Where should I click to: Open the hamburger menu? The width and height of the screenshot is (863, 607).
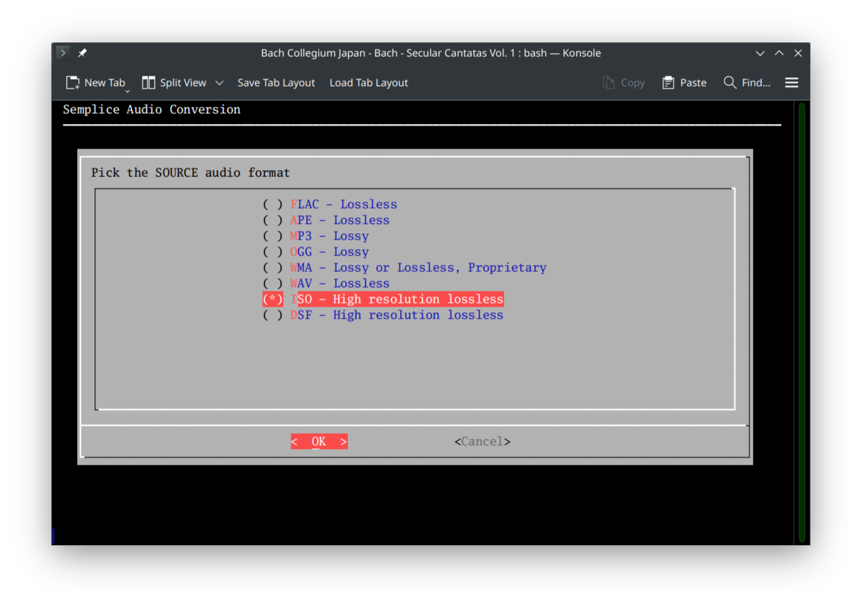click(x=791, y=82)
